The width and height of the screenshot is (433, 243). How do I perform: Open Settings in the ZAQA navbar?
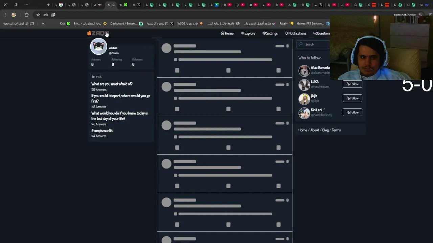coord(270,33)
